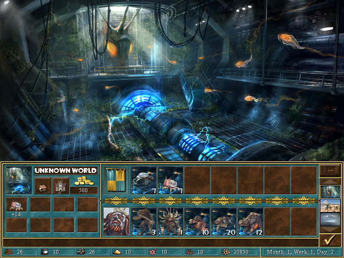Select the hero's creature stack of 20

pos(224,221)
